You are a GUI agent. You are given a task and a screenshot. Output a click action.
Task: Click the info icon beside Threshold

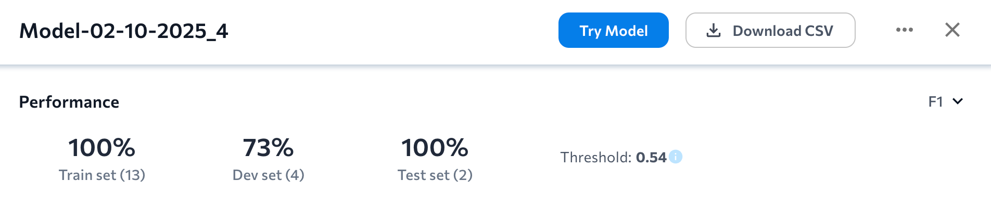[x=676, y=157]
